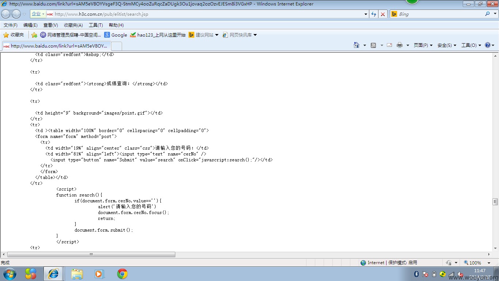Click the status bar privacy lock icon
Image resolution: width=499 pixels, height=281 pixels.
(449, 263)
